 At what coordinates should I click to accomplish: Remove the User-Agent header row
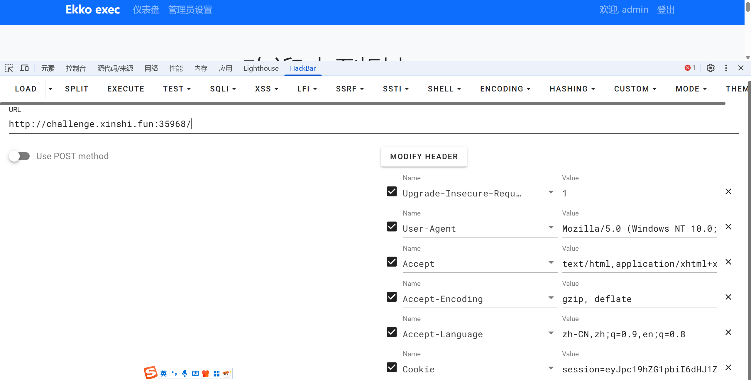(x=728, y=227)
